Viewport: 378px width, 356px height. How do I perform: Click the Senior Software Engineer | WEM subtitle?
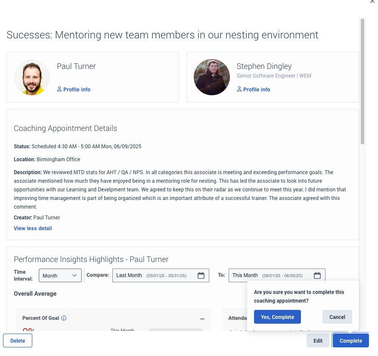click(x=274, y=76)
